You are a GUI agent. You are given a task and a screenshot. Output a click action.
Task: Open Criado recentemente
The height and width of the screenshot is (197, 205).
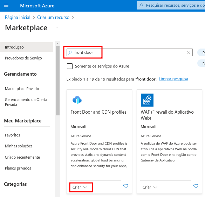22,157
